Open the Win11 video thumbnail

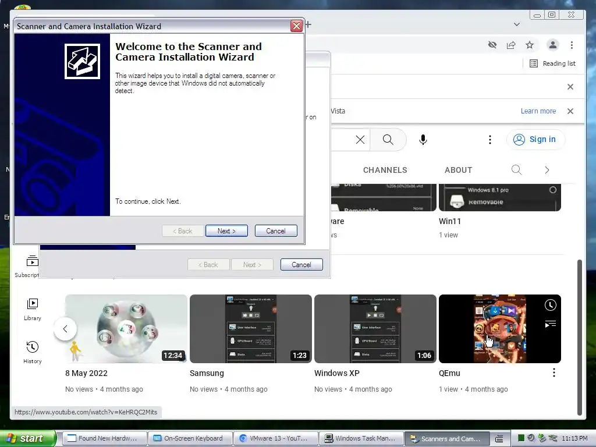tap(500, 198)
